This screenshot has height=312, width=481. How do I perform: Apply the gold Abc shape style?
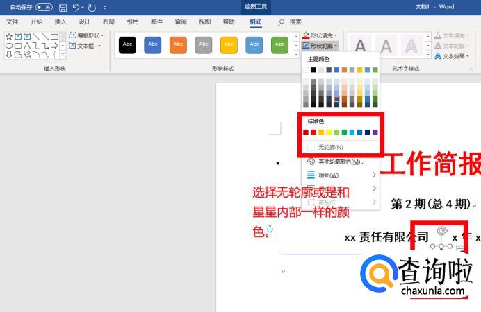tap(229, 44)
